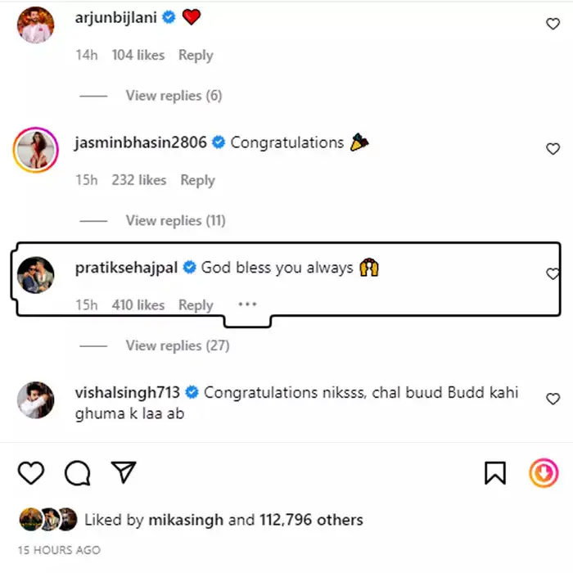Open more options on pratiksehajpal comment
Image resolution: width=573 pixels, height=573 pixels.
[247, 304]
